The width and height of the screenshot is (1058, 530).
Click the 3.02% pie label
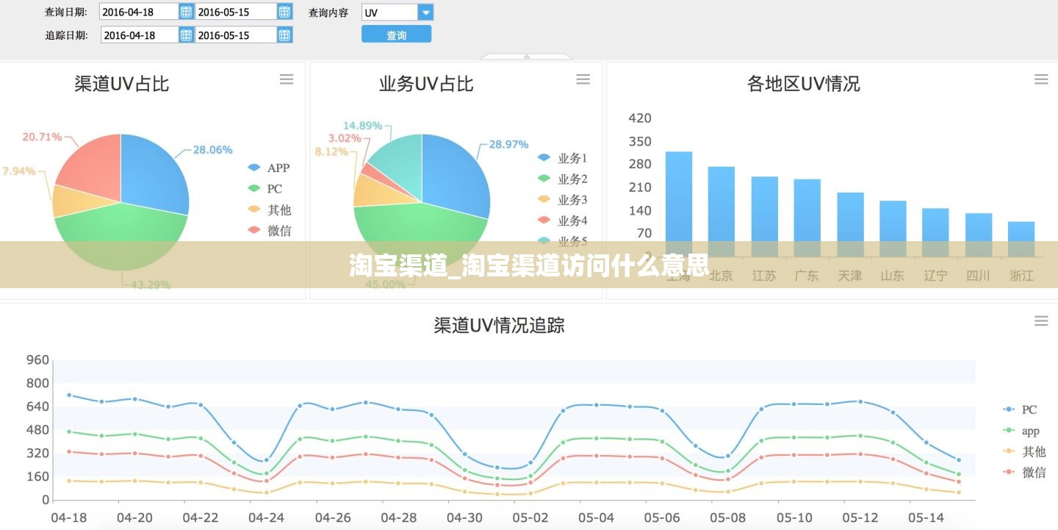point(344,138)
